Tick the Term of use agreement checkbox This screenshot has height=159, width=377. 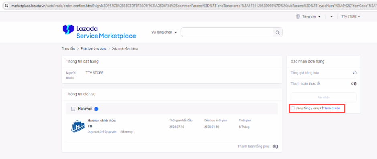293,109
